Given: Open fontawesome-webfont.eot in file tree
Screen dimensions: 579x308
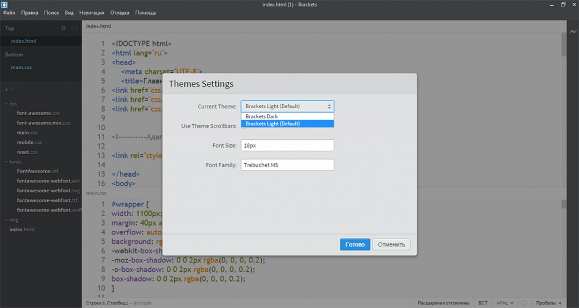Looking at the screenshot, I should tap(48, 181).
